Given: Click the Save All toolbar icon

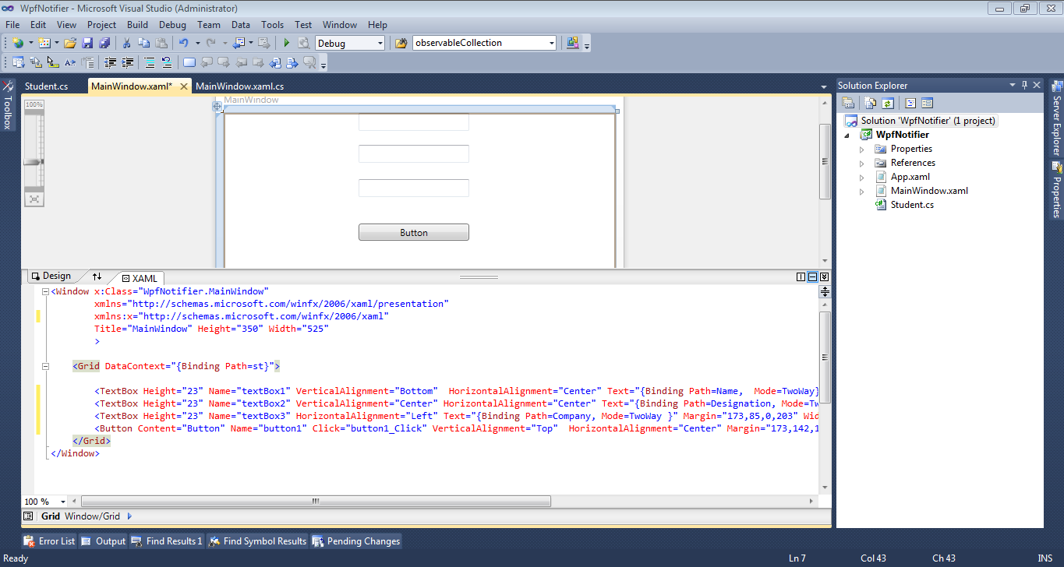Looking at the screenshot, I should pos(104,44).
